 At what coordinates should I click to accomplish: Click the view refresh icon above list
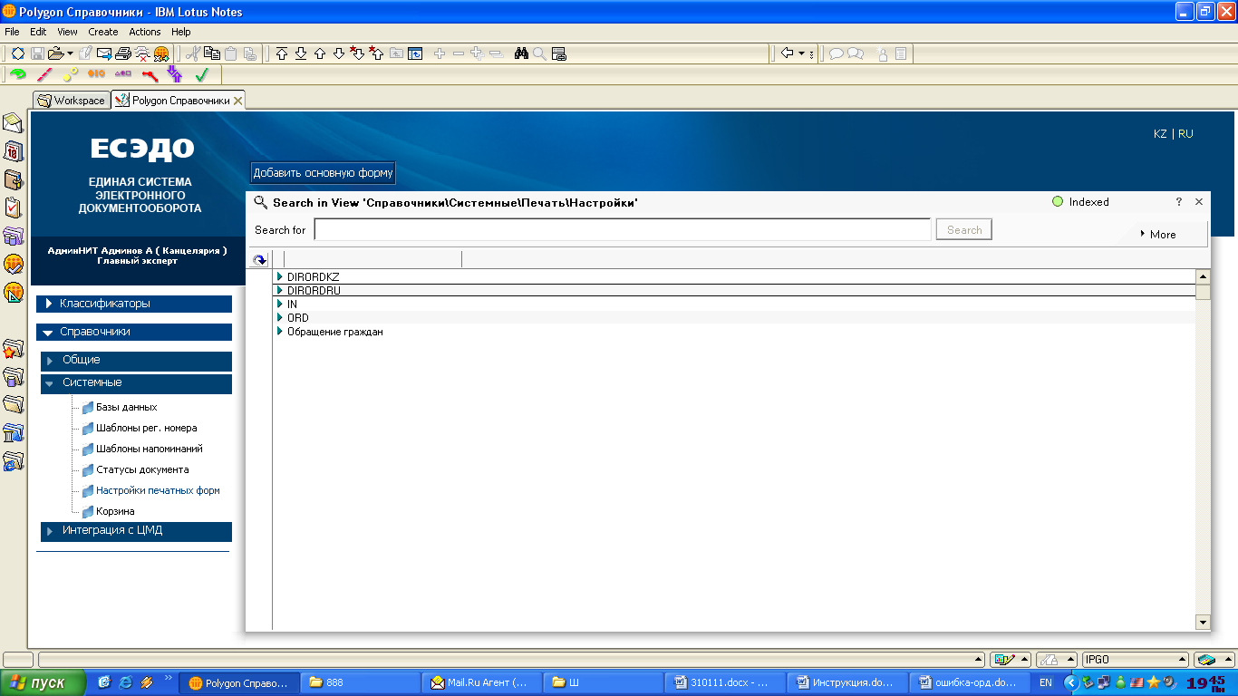click(x=259, y=259)
